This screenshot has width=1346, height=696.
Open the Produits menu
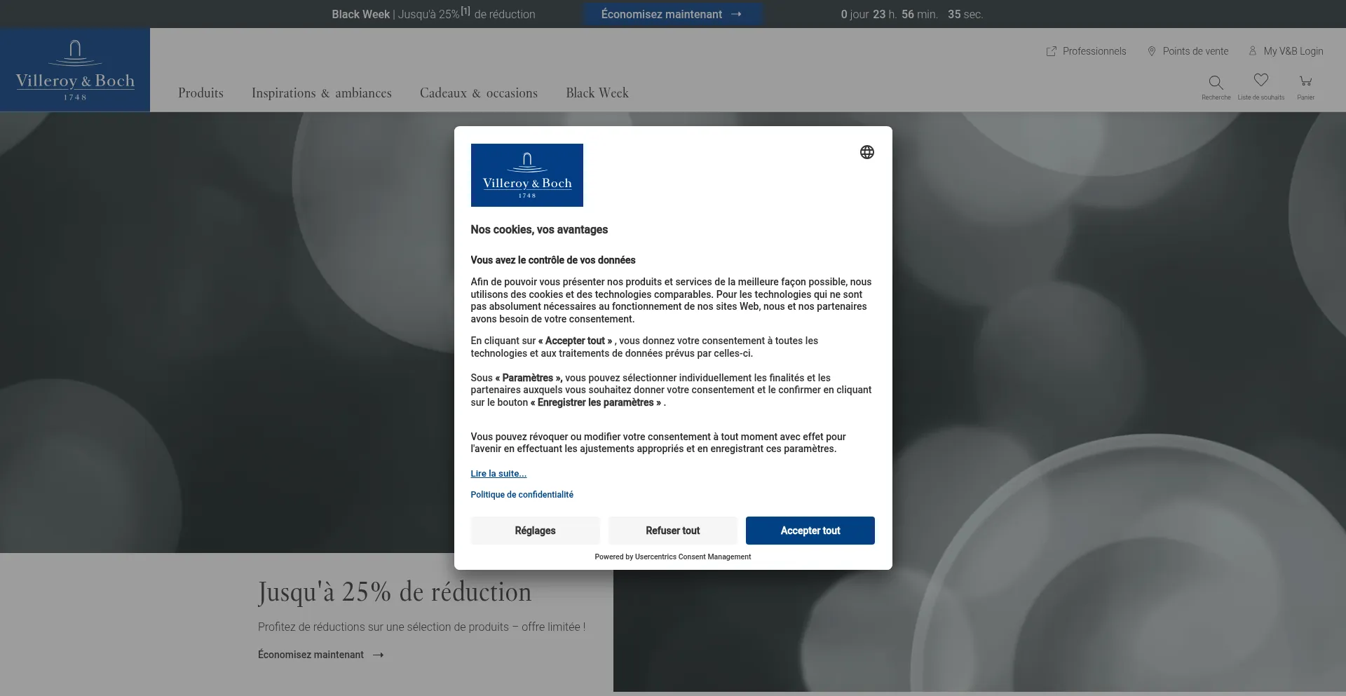tap(200, 93)
